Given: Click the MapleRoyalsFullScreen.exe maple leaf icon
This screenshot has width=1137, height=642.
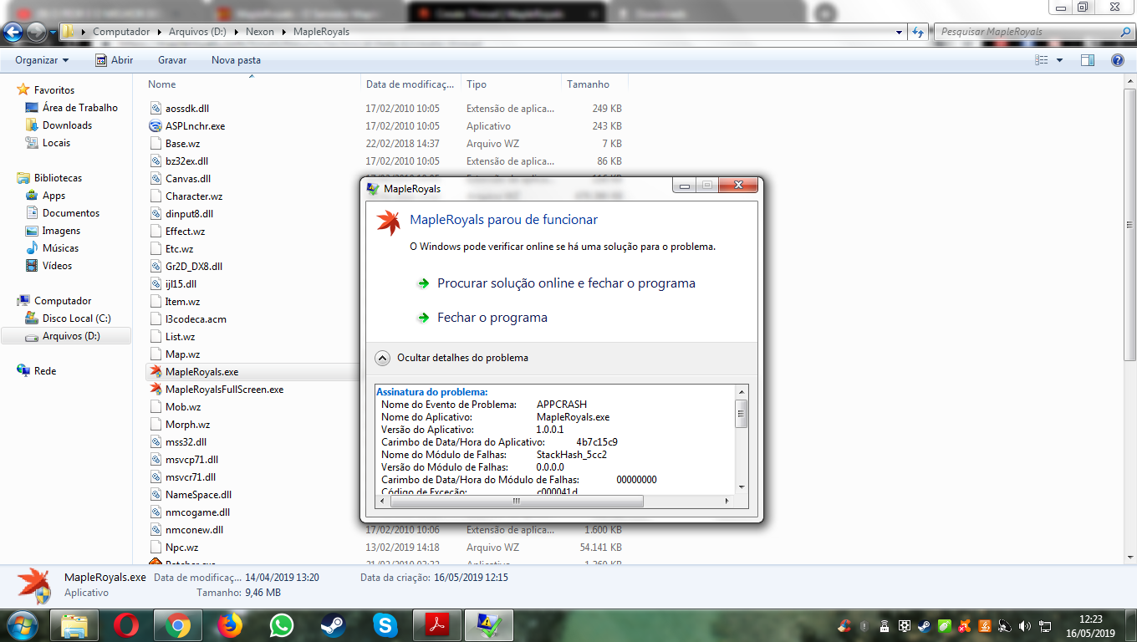Looking at the screenshot, I should pos(155,390).
